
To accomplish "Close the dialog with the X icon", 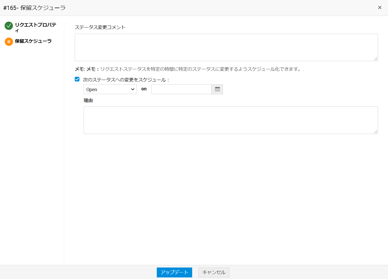I will (x=379, y=8).
